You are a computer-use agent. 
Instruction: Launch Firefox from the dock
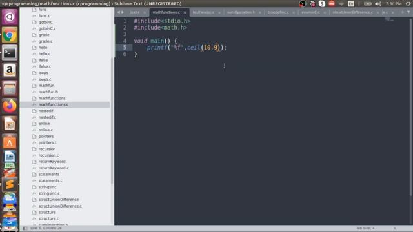point(10,106)
